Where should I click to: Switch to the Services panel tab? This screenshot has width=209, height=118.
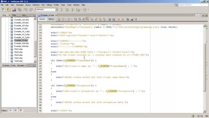[x=24, y=15]
